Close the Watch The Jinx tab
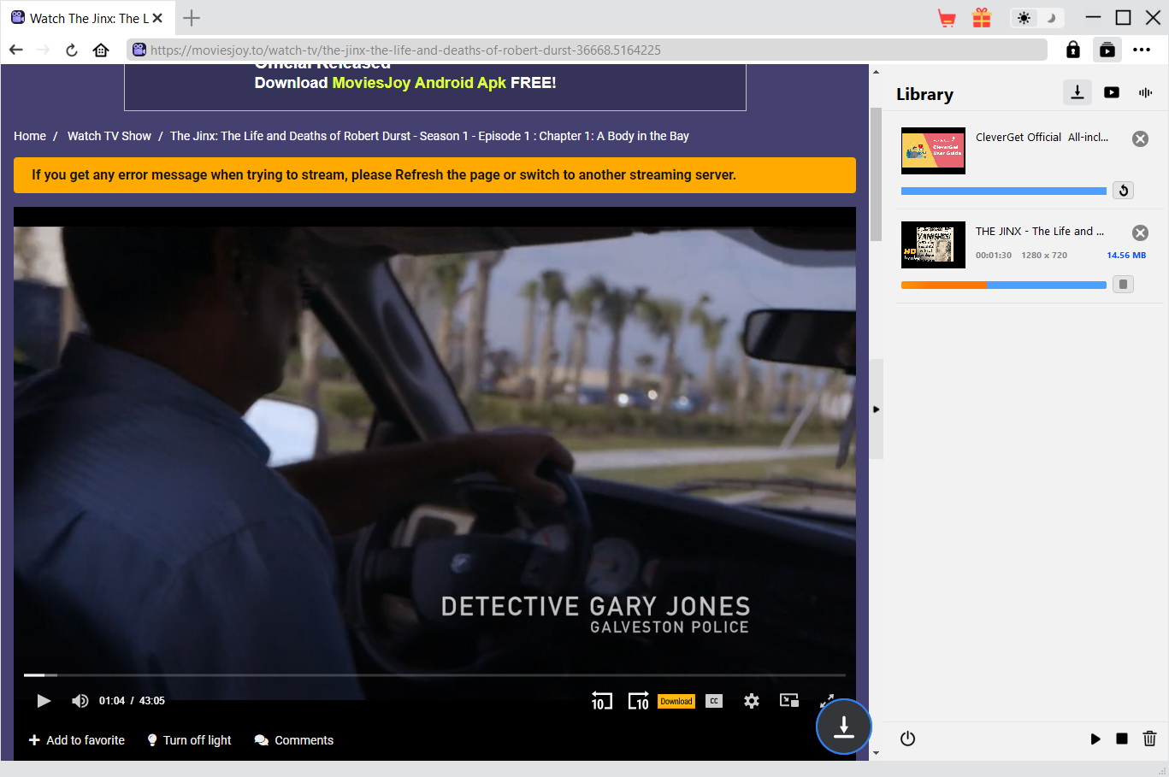 coord(157,18)
